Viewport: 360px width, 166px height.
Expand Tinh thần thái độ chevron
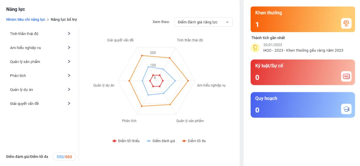pos(69,34)
